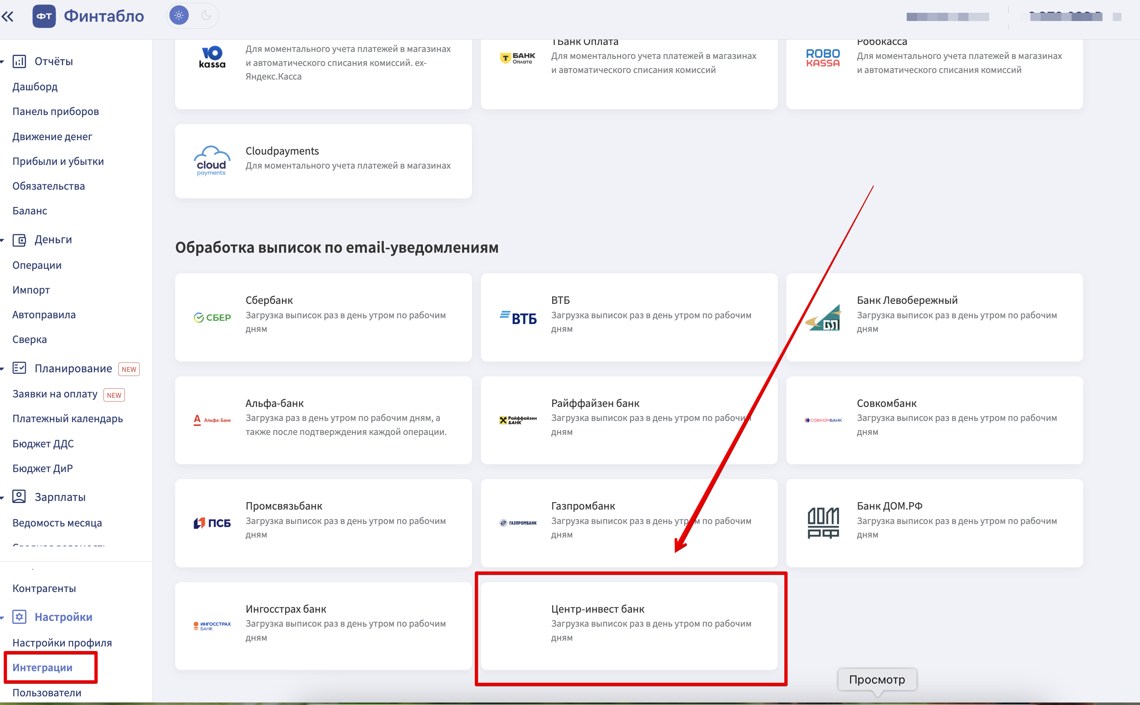This screenshot has width=1140, height=705.
Task: Click the Robokassa logo icon
Action: pyautogui.click(x=823, y=58)
